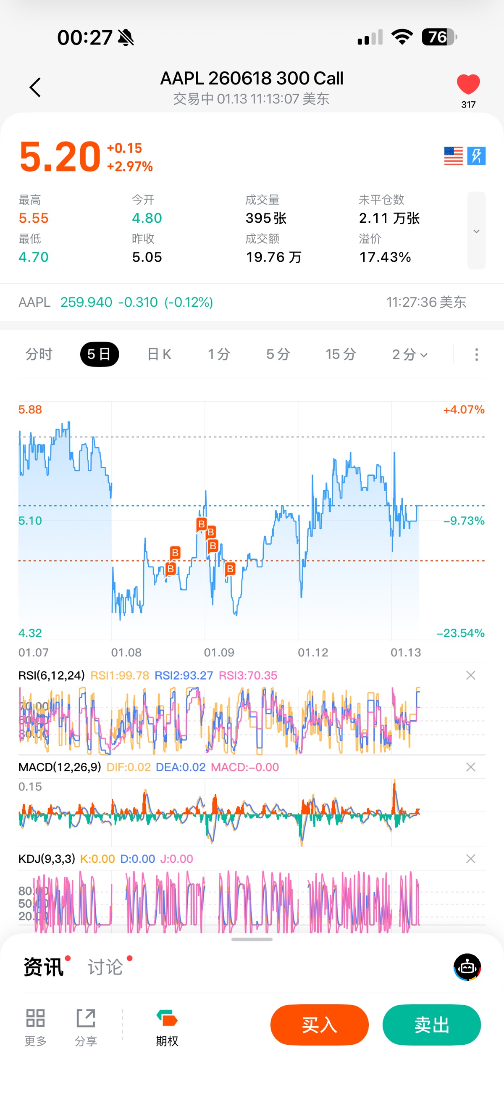Viewport: 504px width, 1096px height.
Task: Open the 2分 interval dropdown
Action: [409, 354]
